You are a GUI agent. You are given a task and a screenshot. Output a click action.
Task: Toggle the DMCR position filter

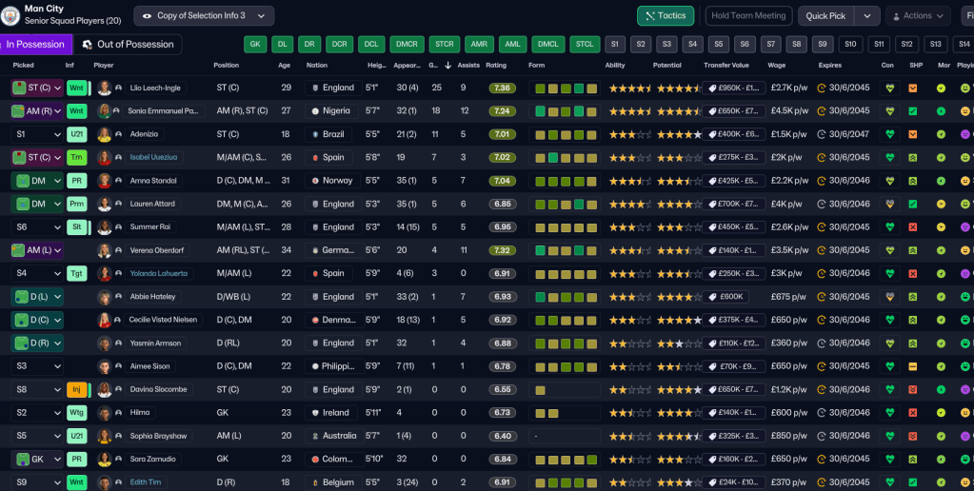point(406,45)
